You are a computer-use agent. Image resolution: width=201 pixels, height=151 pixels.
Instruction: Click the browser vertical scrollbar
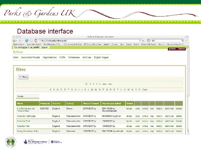pos(188,71)
